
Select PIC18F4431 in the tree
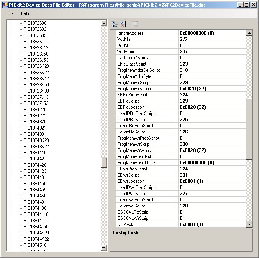coord(35,177)
